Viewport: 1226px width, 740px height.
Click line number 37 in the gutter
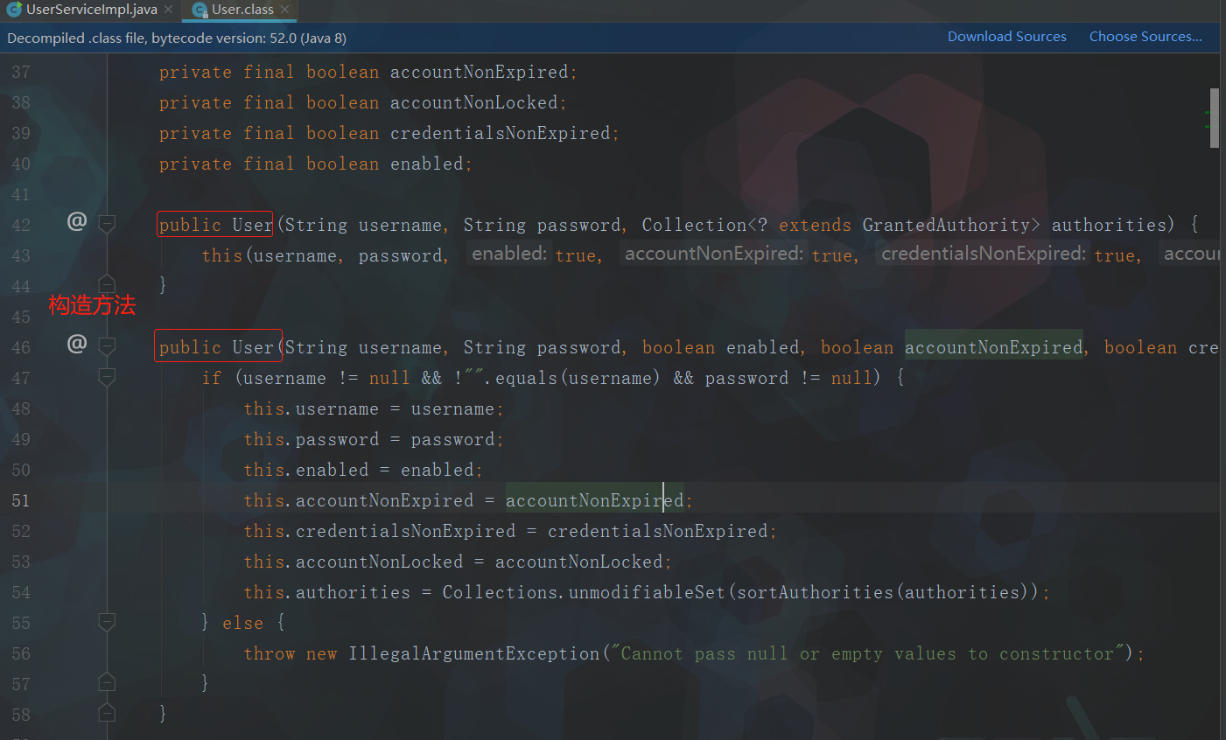tap(21, 72)
